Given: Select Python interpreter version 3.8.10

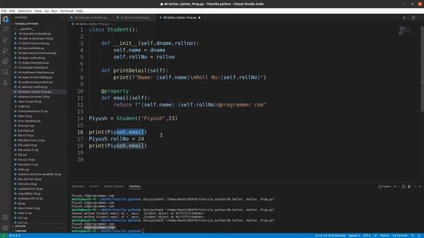Looking at the screenshot, I should coord(400,235).
